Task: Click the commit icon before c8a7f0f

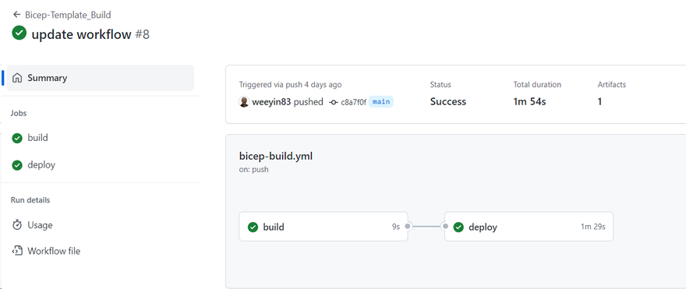Action: coord(334,102)
